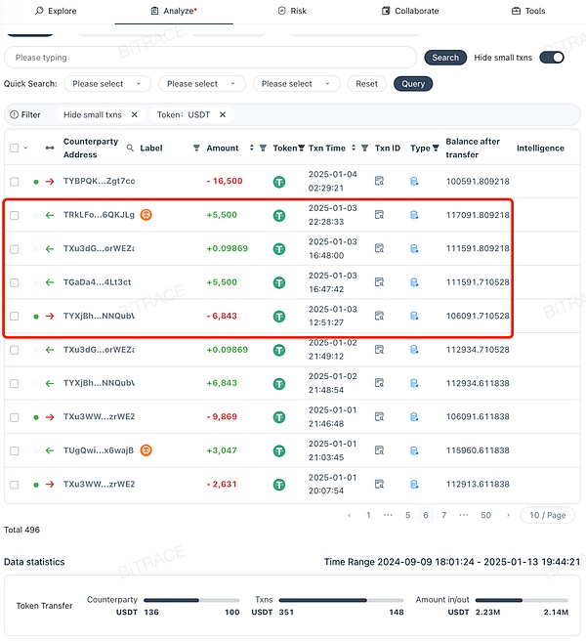Sort by the Amount column arrows
586x641 pixels.
click(x=251, y=149)
